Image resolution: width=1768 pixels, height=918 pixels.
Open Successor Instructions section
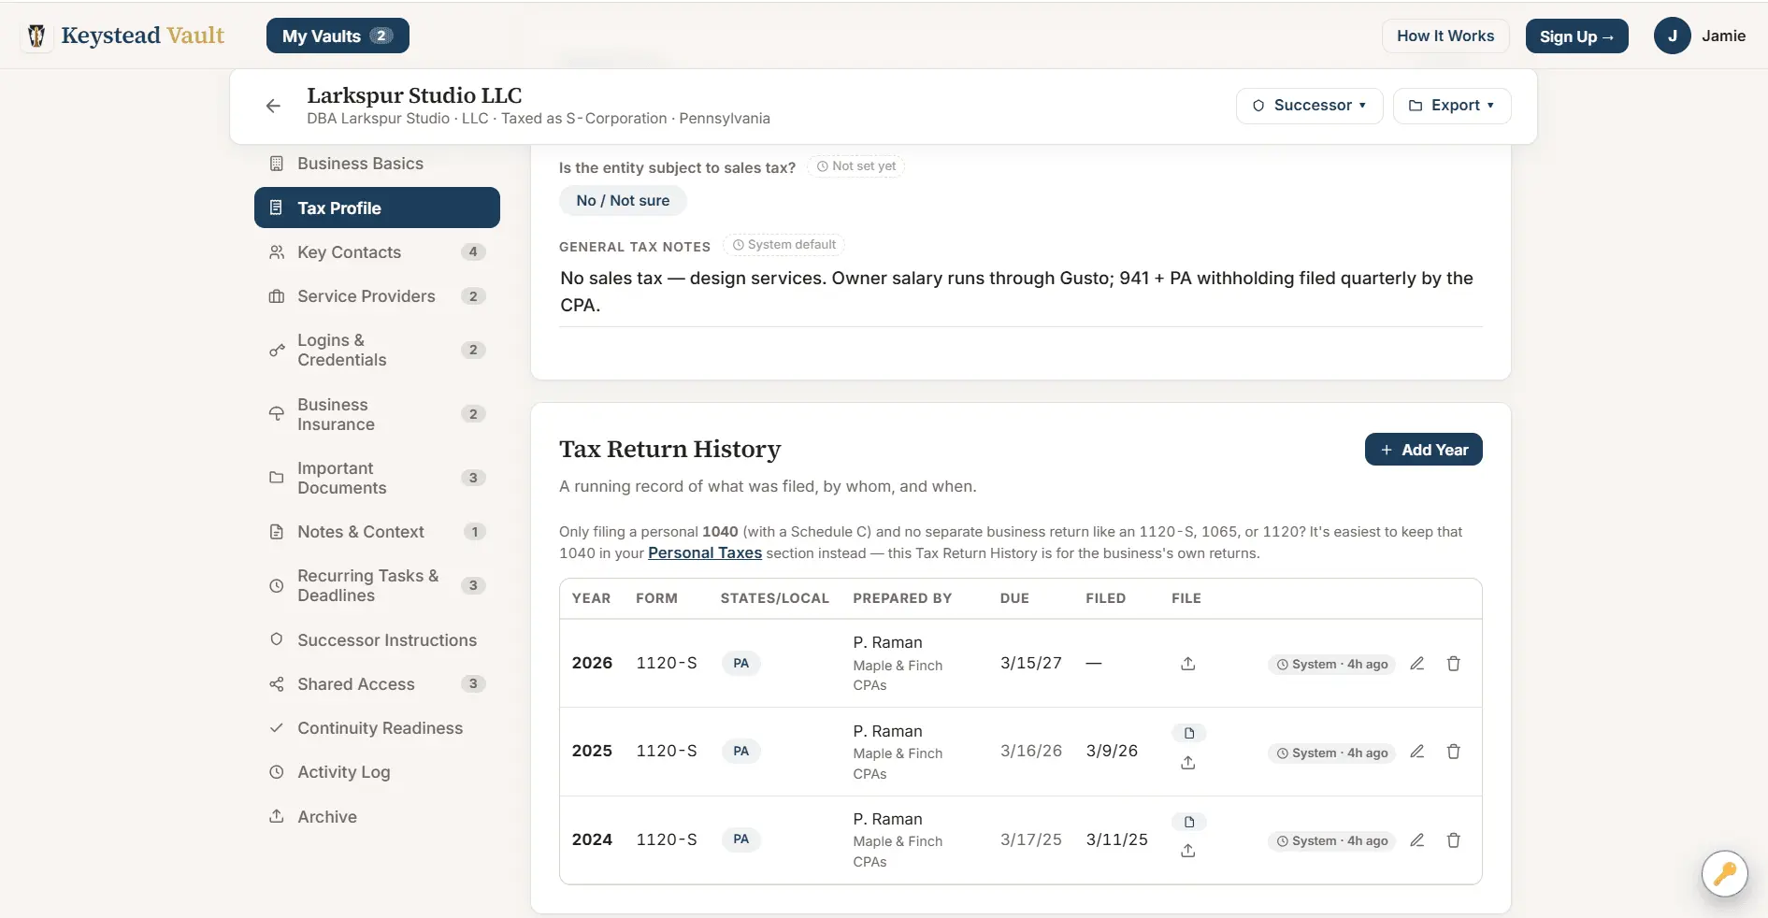377,640
